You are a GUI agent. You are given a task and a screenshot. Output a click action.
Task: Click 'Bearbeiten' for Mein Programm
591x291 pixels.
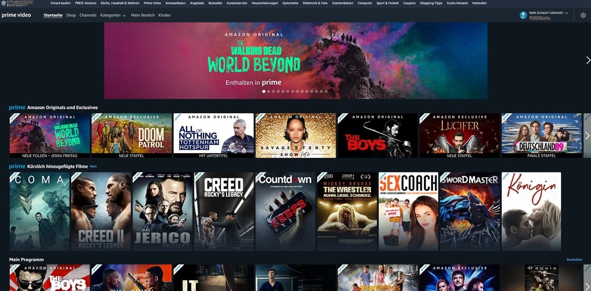coord(574,259)
